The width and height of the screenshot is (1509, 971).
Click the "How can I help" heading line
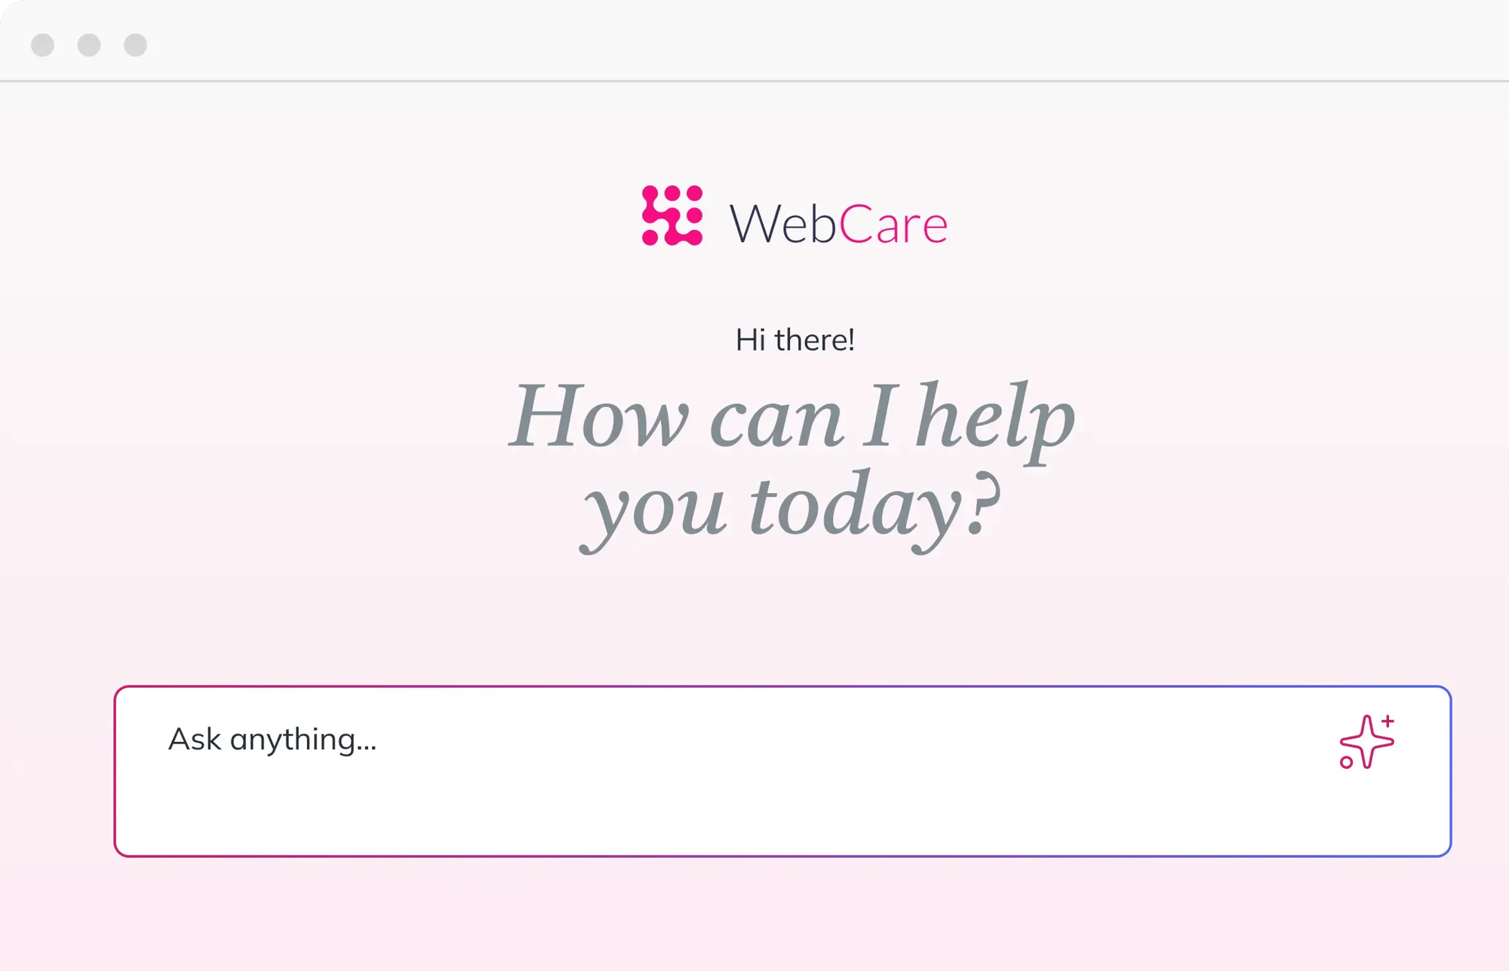(792, 416)
